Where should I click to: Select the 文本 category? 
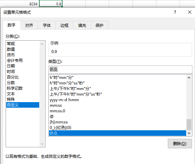[23, 94]
